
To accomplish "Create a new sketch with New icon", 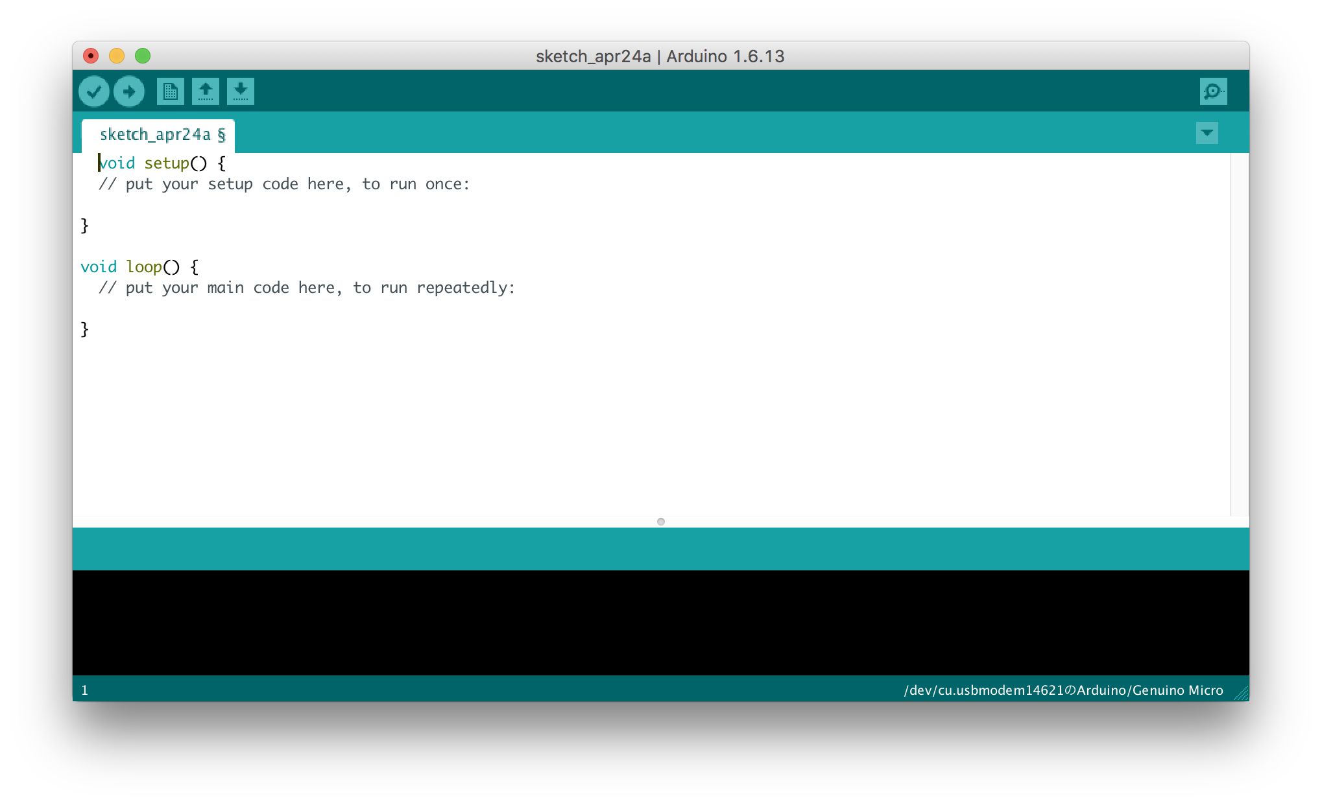I will (170, 91).
